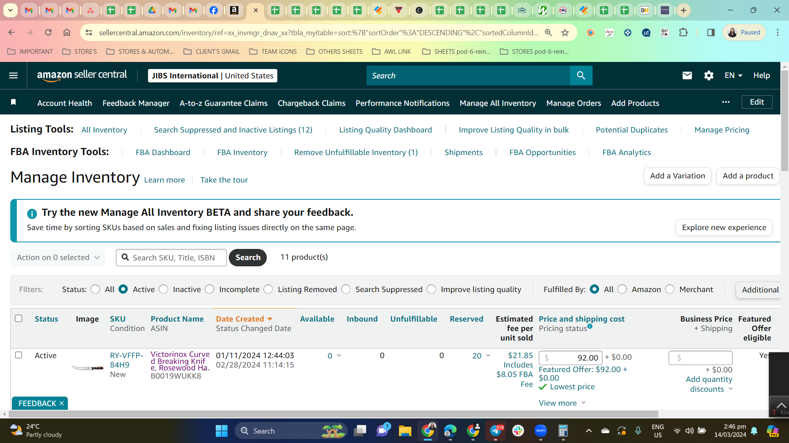This screenshot has height=443, width=789.
Task: Open Microsoft Teams taskbar icon
Action: [x=382, y=431]
